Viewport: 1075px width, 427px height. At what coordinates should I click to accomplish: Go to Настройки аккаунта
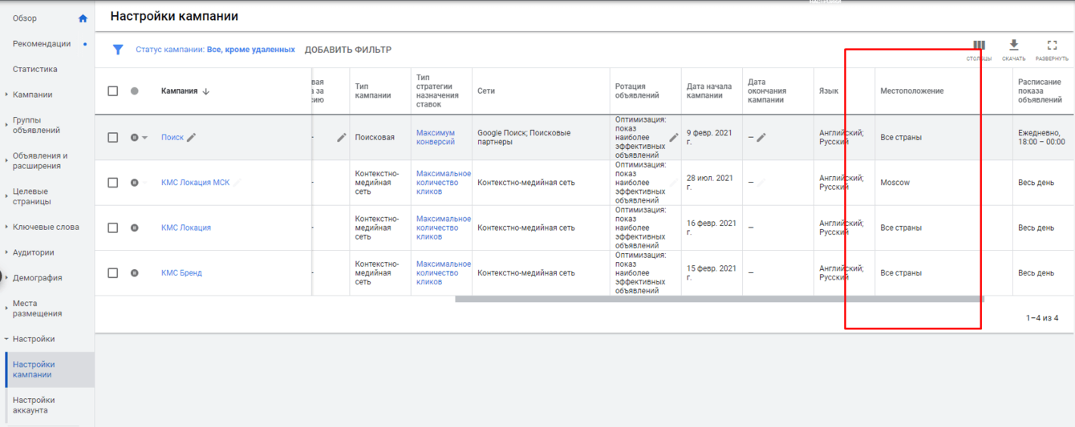pyautogui.click(x=34, y=405)
